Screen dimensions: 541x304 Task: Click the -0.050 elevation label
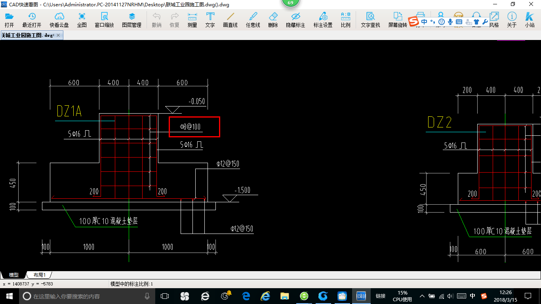[196, 101]
